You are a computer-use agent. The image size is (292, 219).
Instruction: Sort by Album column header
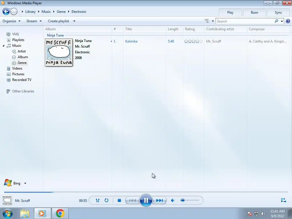[78, 29]
